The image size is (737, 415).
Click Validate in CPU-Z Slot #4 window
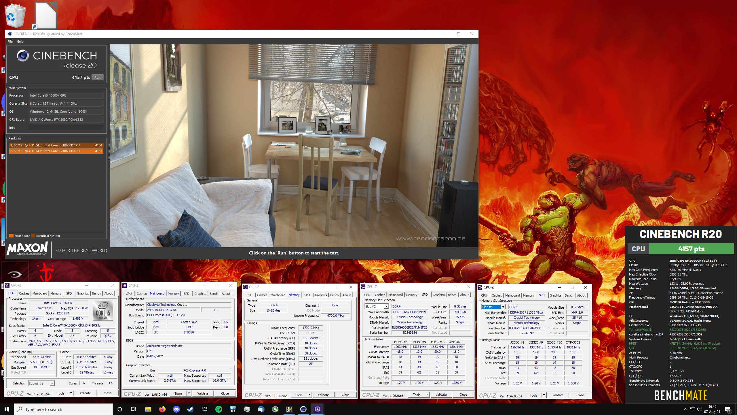[x=558, y=395]
